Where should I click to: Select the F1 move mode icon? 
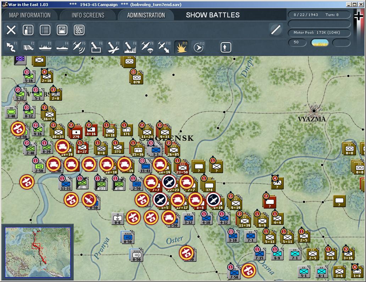[11, 47]
